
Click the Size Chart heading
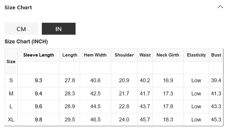point(18,7)
